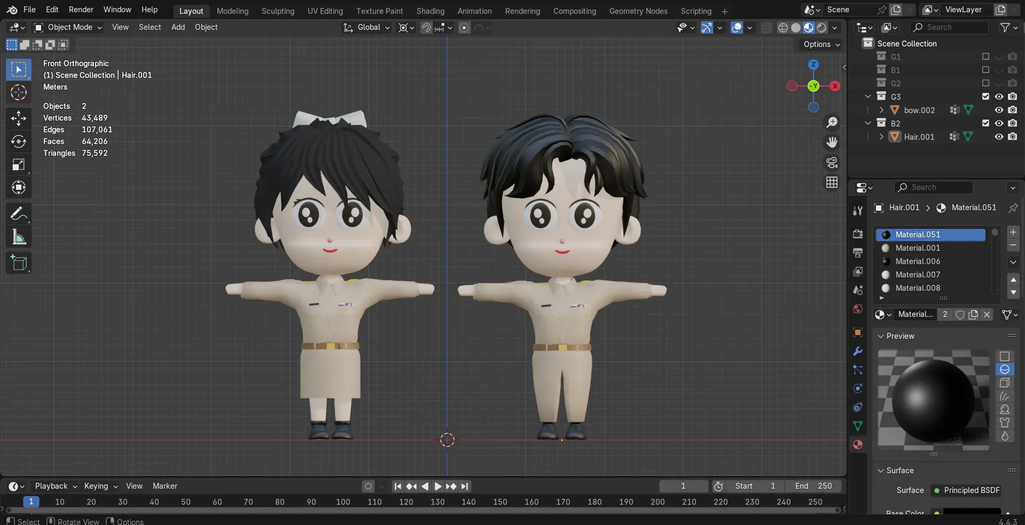
Task: Expand the bow.002 object in the outliner
Action: pos(881,110)
